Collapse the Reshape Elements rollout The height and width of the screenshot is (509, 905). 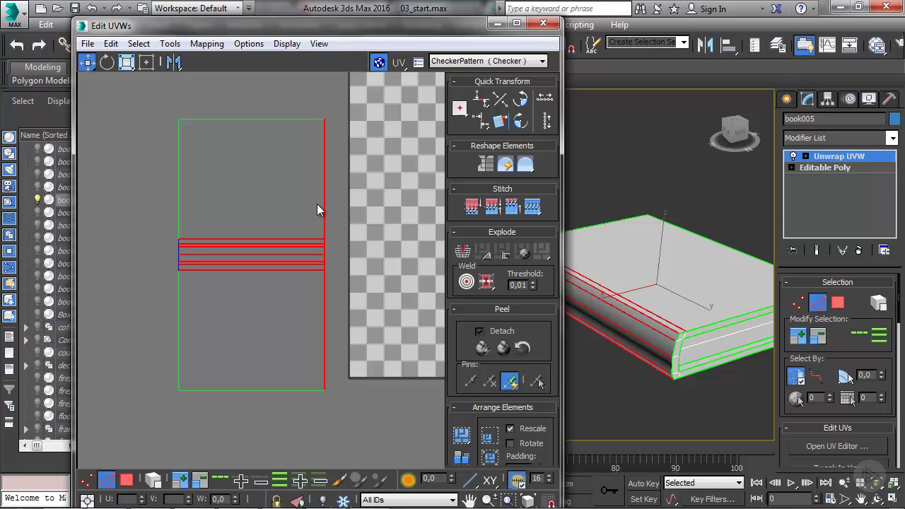tap(454, 146)
